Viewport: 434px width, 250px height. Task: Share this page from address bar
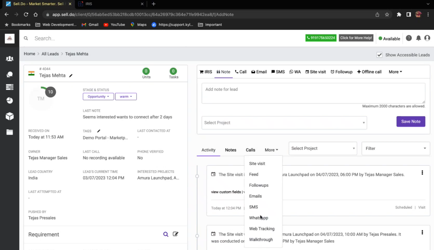coord(377,14)
